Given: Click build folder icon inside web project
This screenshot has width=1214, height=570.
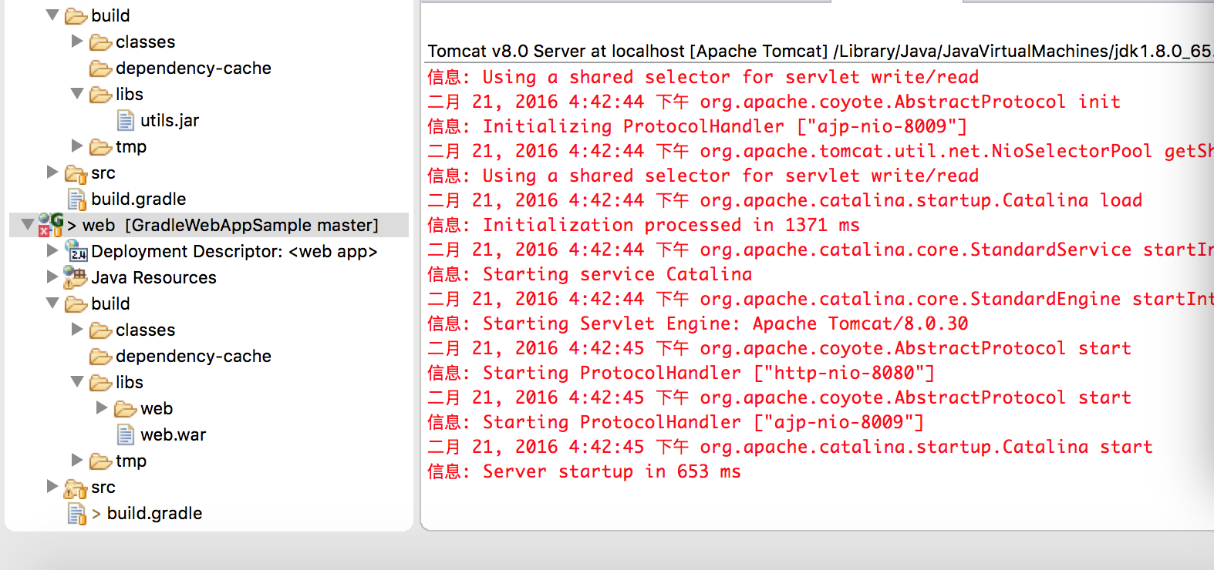Looking at the screenshot, I should (x=76, y=303).
